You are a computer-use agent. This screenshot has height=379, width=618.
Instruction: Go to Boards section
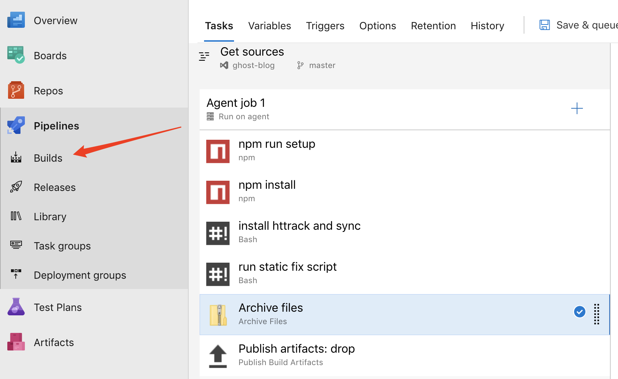(x=50, y=56)
